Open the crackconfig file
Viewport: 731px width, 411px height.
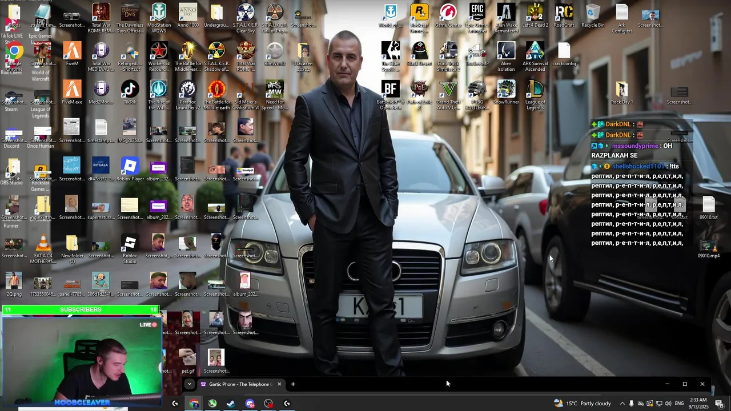coord(564,54)
